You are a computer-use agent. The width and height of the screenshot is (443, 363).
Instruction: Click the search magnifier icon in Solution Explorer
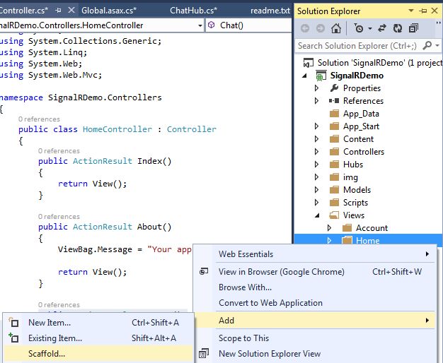point(427,45)
